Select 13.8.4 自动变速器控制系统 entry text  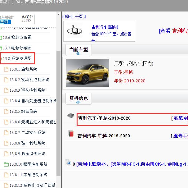click(x=33, y=101)
